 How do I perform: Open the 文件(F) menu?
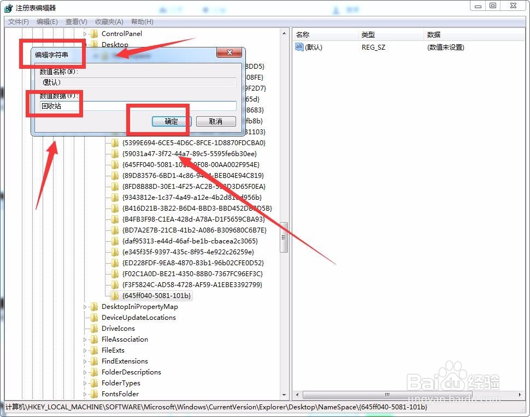(18, 22)
